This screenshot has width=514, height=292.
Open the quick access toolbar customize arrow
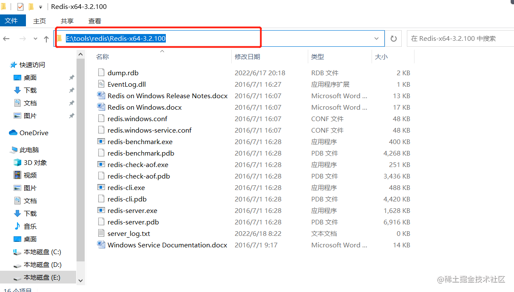pos(41,7)
